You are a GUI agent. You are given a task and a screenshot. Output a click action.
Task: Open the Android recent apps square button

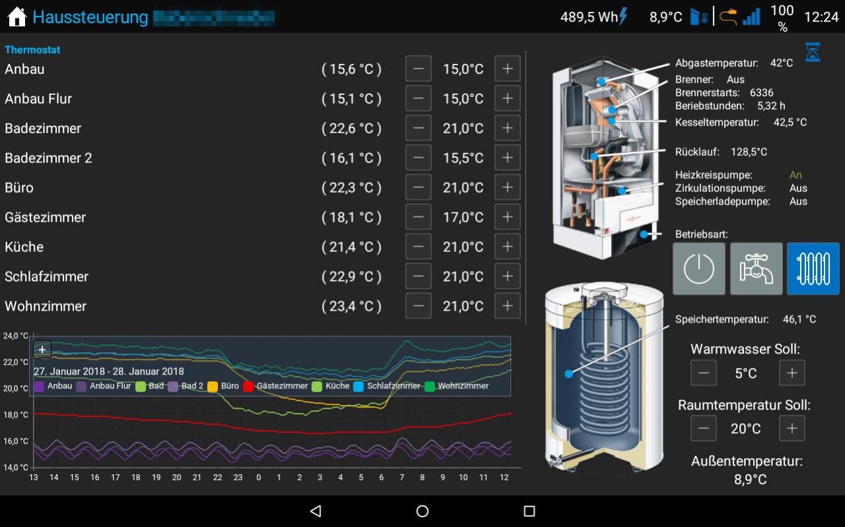(x=529, y=511)
